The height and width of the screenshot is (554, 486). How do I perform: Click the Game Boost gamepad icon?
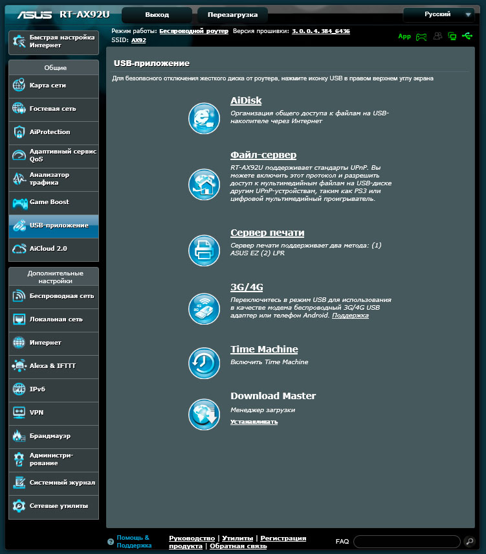20,203
